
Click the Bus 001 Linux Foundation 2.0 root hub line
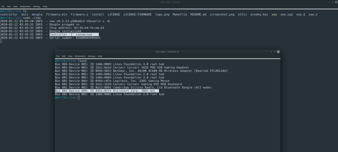coord(110,95)
